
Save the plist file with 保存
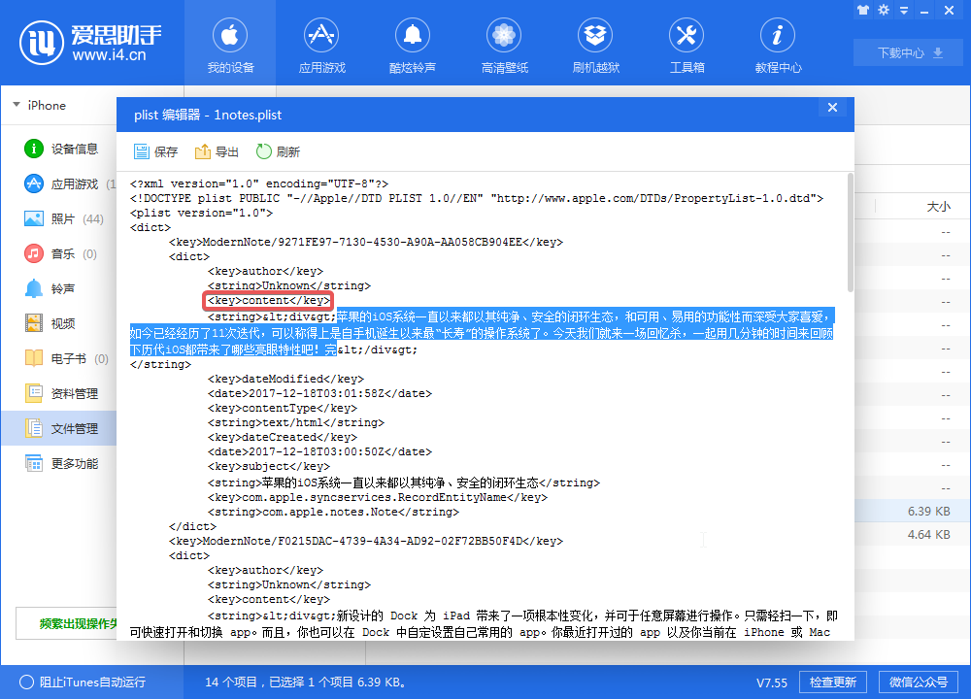(153, 150)
